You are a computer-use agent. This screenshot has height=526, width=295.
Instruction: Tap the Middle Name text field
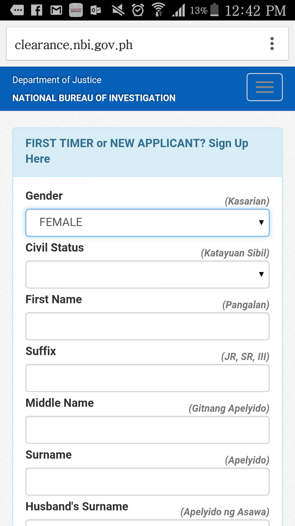click(147, 430)
